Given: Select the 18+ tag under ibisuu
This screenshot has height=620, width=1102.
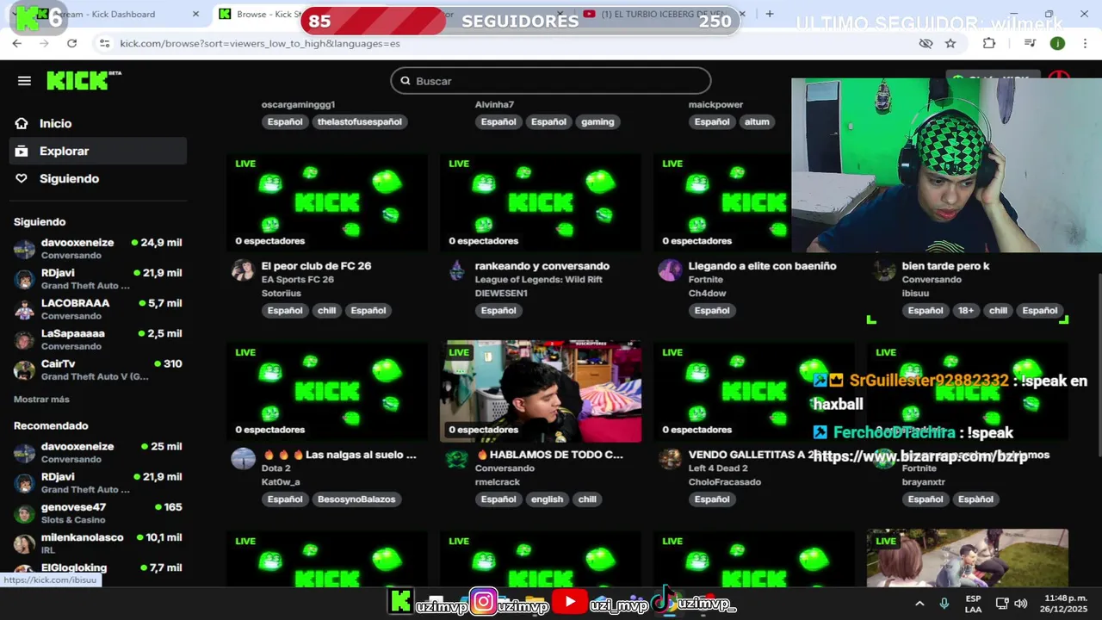Looking at the screenshot, I should tap(966, 310).
